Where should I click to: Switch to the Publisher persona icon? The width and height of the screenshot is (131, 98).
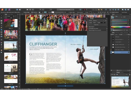click(2, 9)
